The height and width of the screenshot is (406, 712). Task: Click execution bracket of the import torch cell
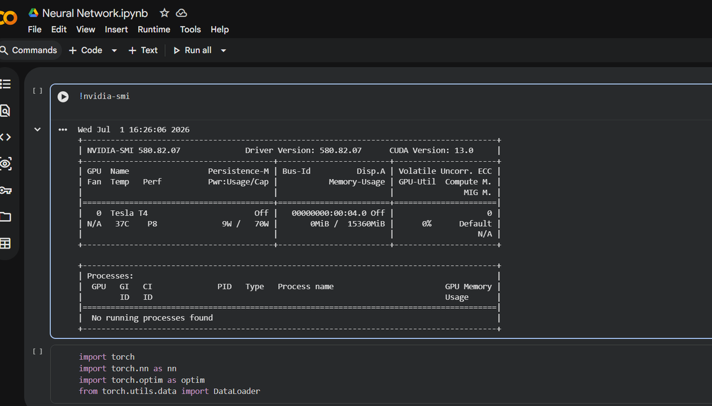point(37,351)
